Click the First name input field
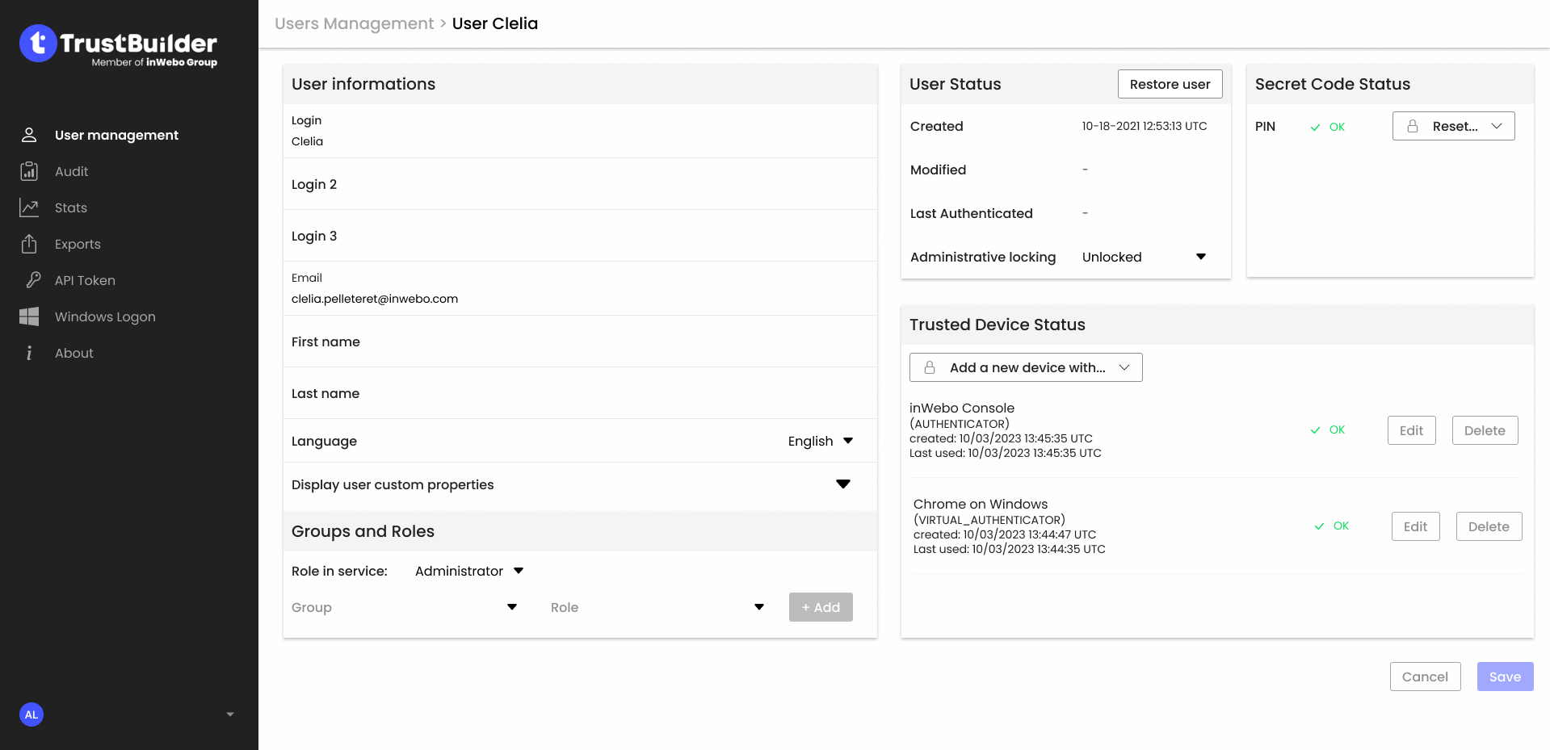Image resolution: width=1550 pixels, height=750 pixels. tap(579, 342)
